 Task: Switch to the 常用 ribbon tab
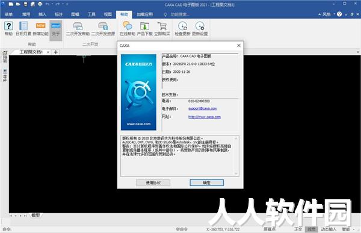point(26,14)
